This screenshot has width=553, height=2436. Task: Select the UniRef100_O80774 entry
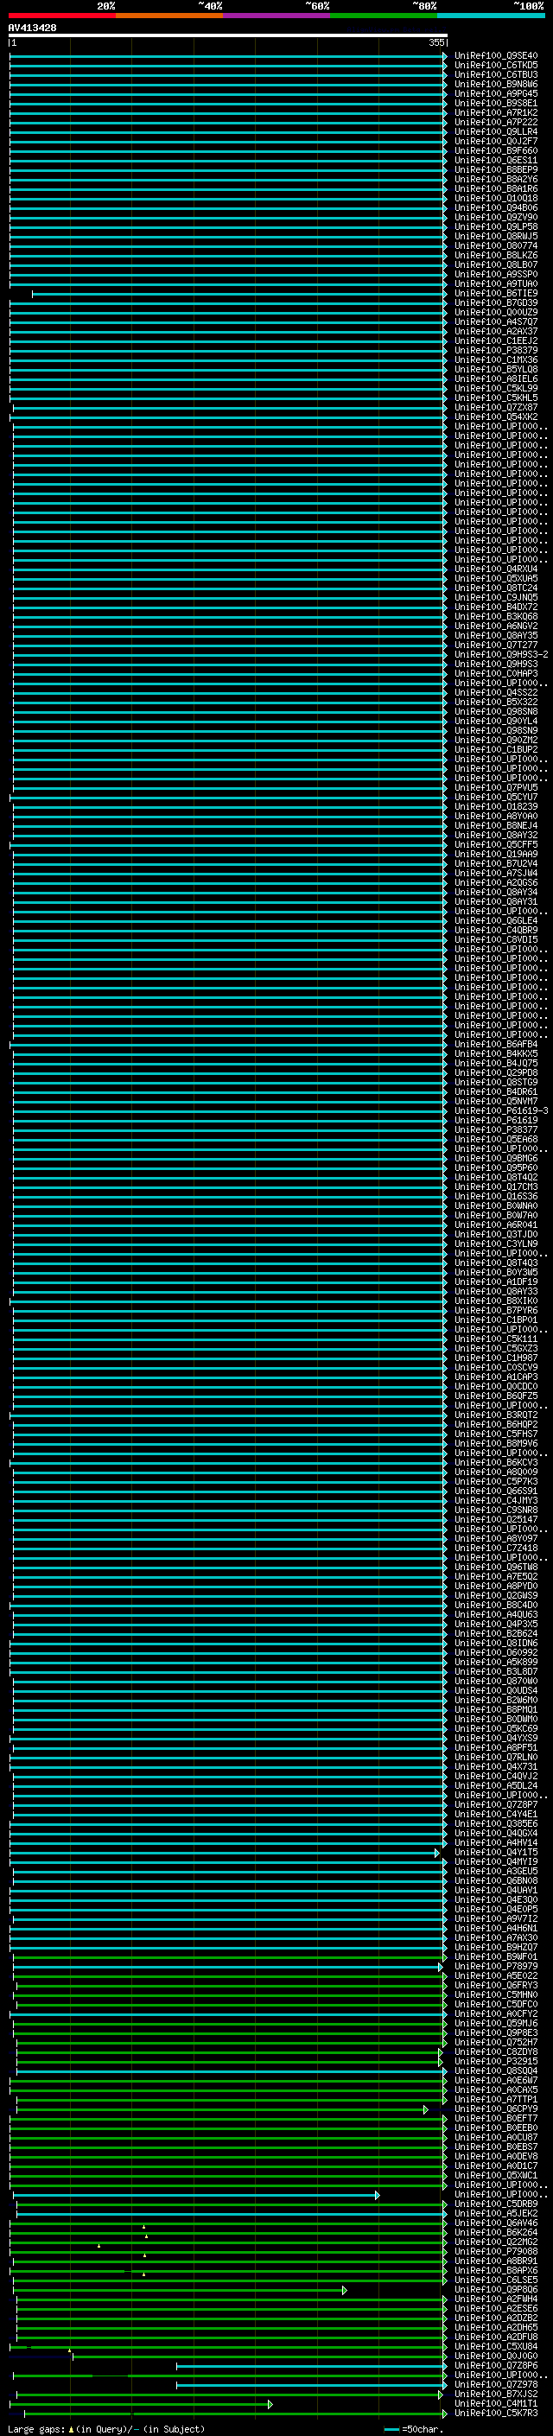click(496, 246)
